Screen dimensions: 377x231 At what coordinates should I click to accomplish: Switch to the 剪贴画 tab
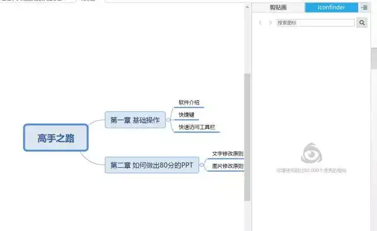tap(278, 8)
